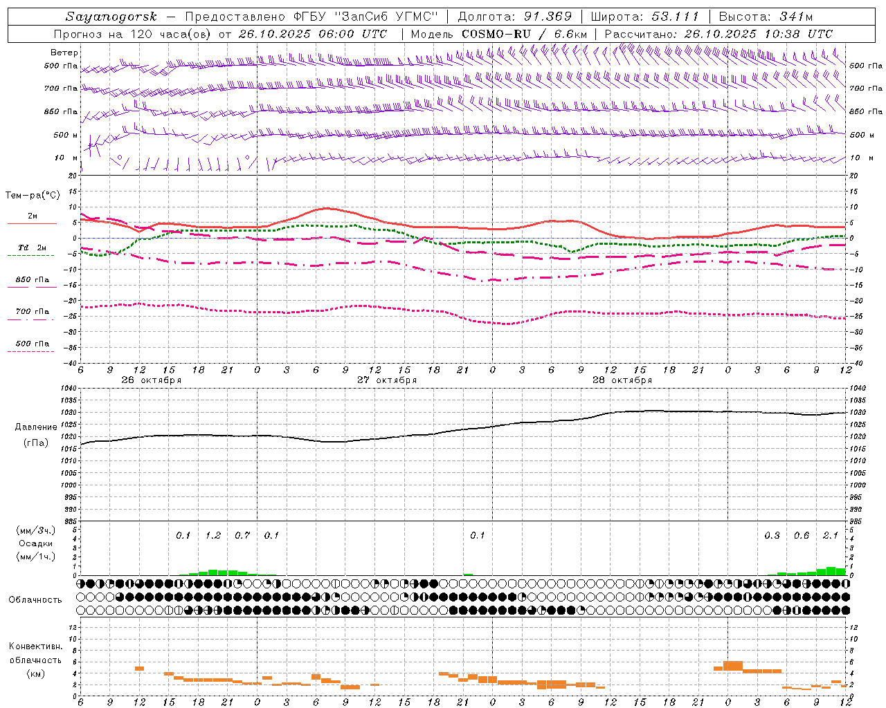Click the 0.7 precipitation amount value
Image resolution: width=886 pixels, height=708 pixels.
pyautogui.click(x=242, y=536)
